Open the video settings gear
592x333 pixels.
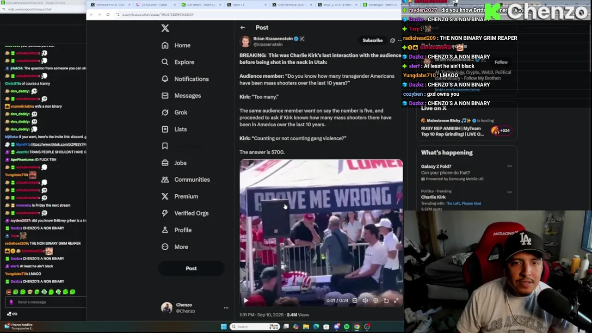(376, 301)
